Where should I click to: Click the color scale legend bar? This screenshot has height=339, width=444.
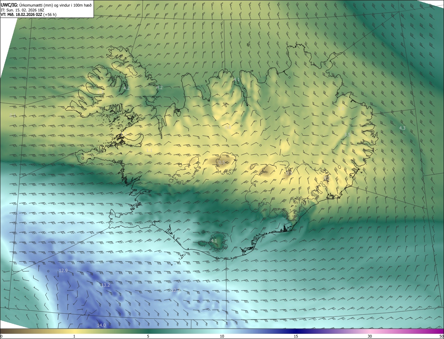coord(222,331)
